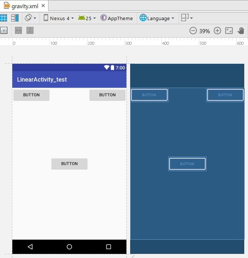The height and width of the screenshot is (258, 248).
Task: Click the LinearActivity_test app bar title
Action: coord(42,79)
